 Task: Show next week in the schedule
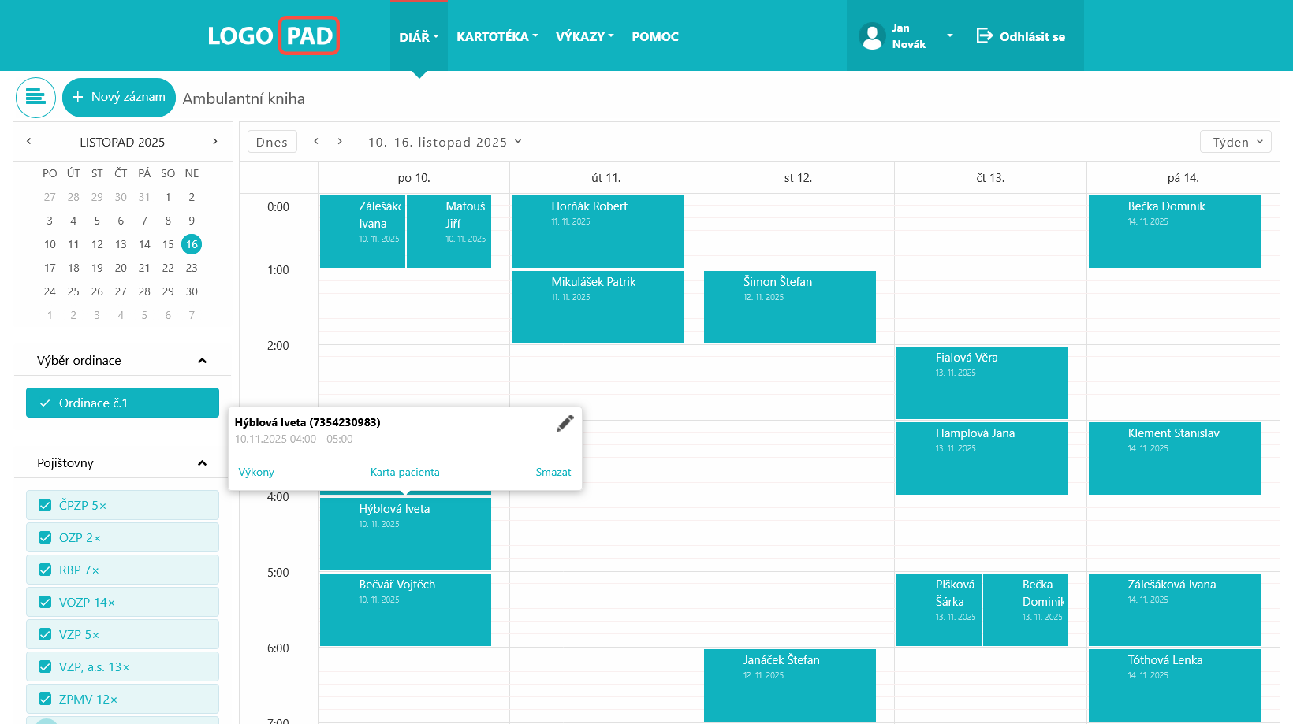point(340,142)
